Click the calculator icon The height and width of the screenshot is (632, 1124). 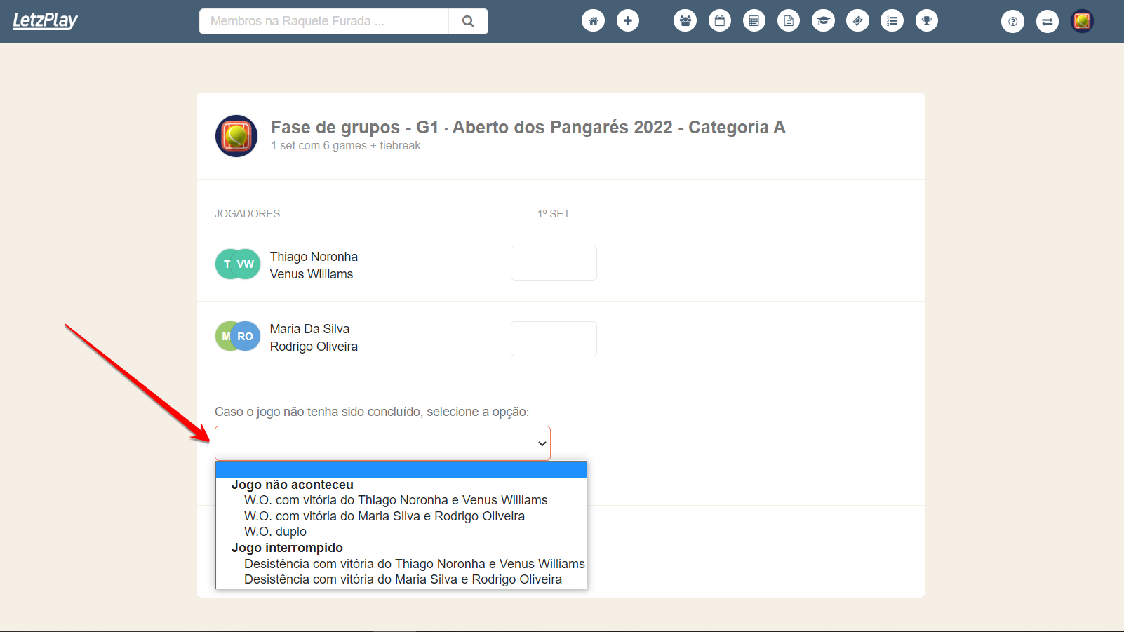tap(754, 20)
